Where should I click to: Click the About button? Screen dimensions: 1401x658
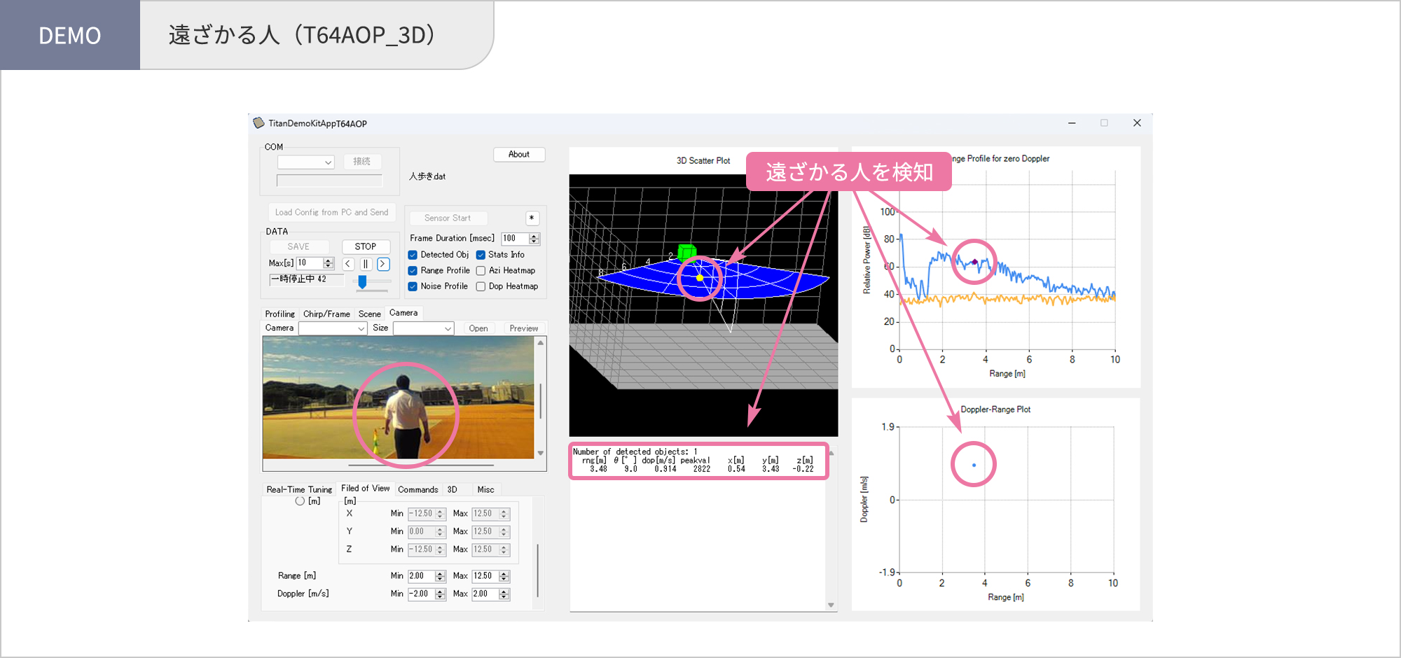coord(519,154)
